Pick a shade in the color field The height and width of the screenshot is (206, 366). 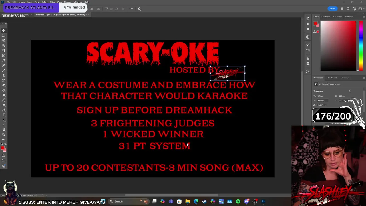tap(338, 46)
